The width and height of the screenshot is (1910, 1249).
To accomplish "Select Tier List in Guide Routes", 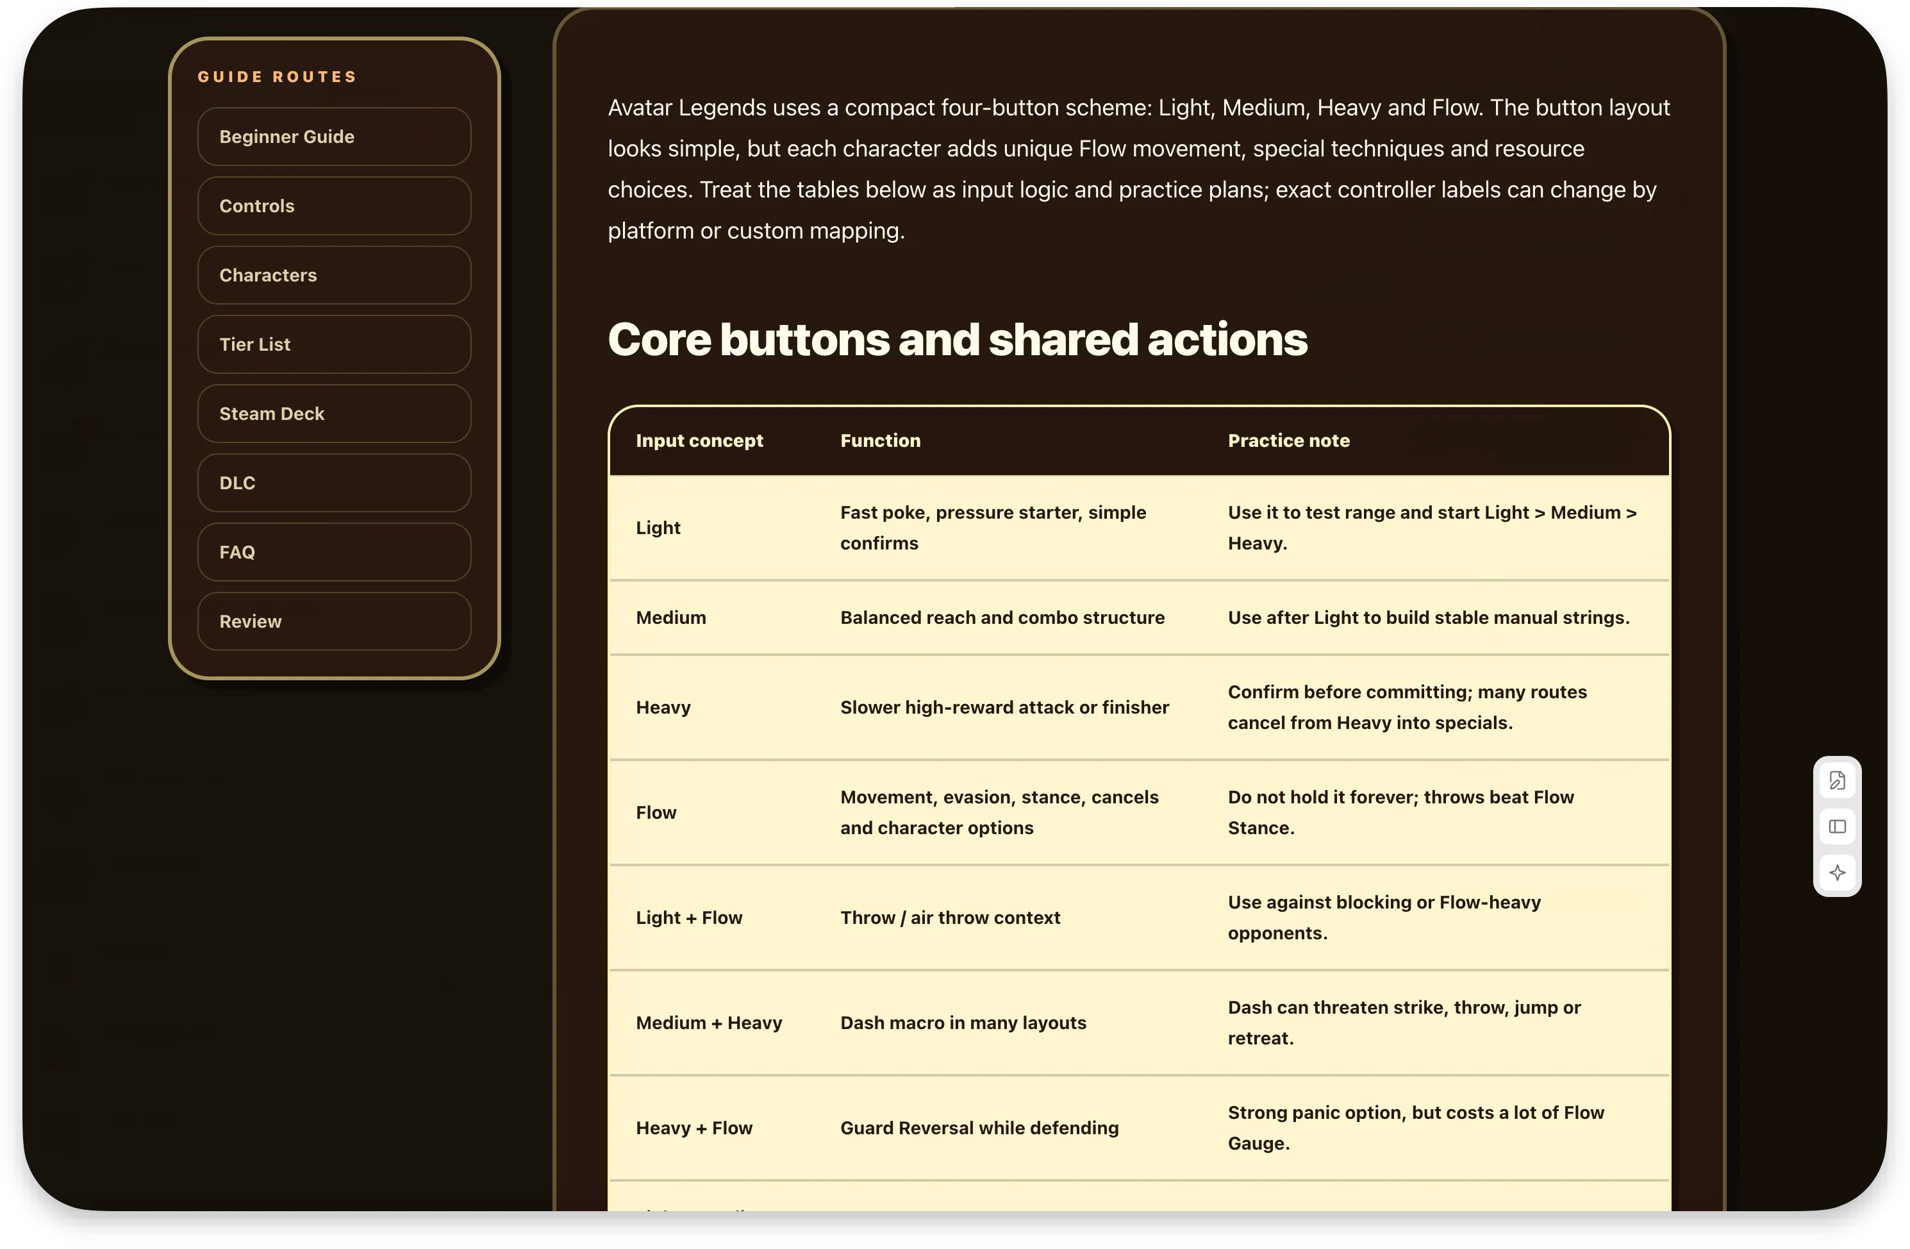I will pos(334,344).
